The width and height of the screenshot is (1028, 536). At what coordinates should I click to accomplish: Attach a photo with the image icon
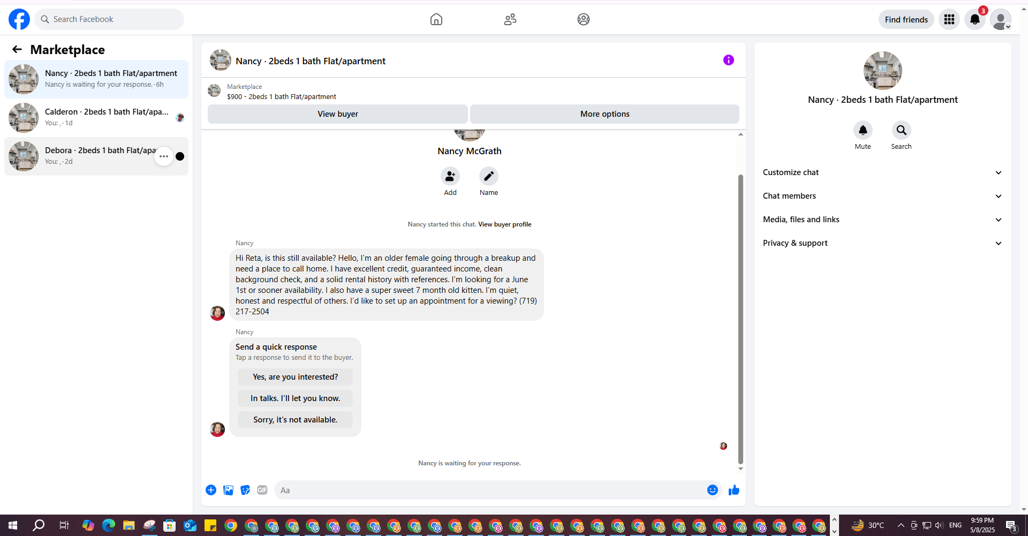(228, 490)
